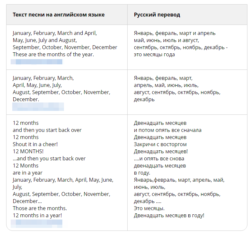
Task: Click the line "January, February, March and April,"
Action: tap(55, 33)
